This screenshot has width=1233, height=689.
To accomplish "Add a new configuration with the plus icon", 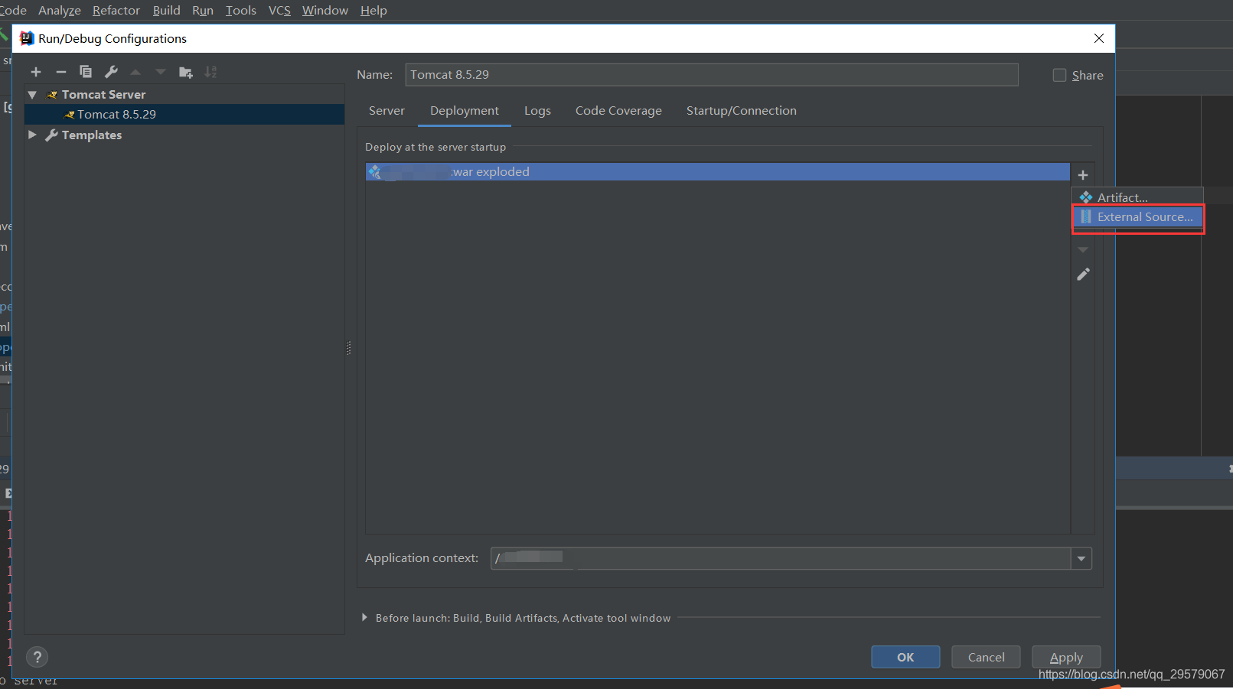I will pyautogui.click(x=36, y=72).
